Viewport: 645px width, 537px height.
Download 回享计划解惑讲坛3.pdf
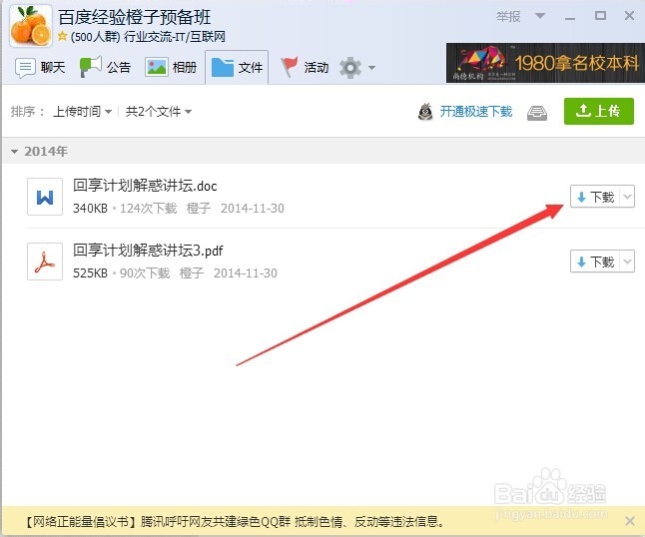pyautogui.click(x=595, y=262)
